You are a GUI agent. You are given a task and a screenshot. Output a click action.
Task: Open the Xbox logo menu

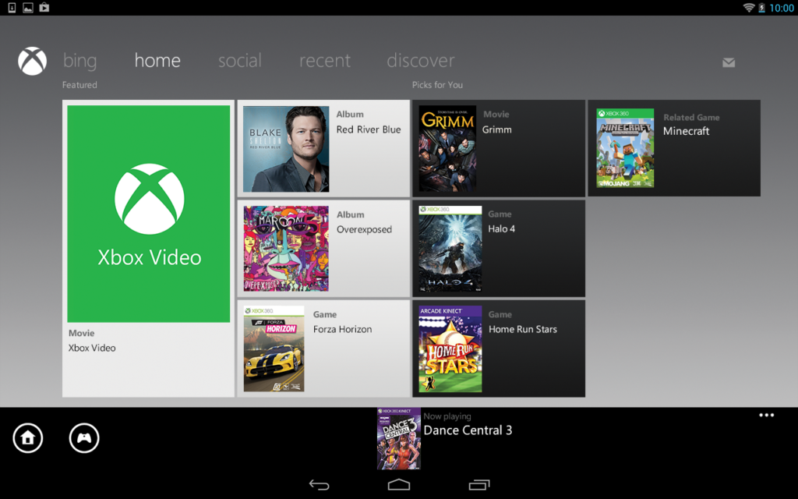click(32, 61)
